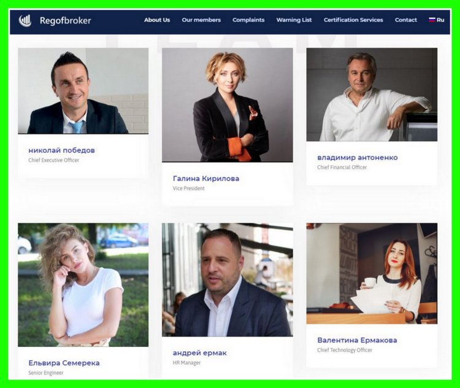Image resolution: width=460 pixels, height=388 pixels.
Task: Open the Chief Executive Officer's photo
Action: pos(83,91)
